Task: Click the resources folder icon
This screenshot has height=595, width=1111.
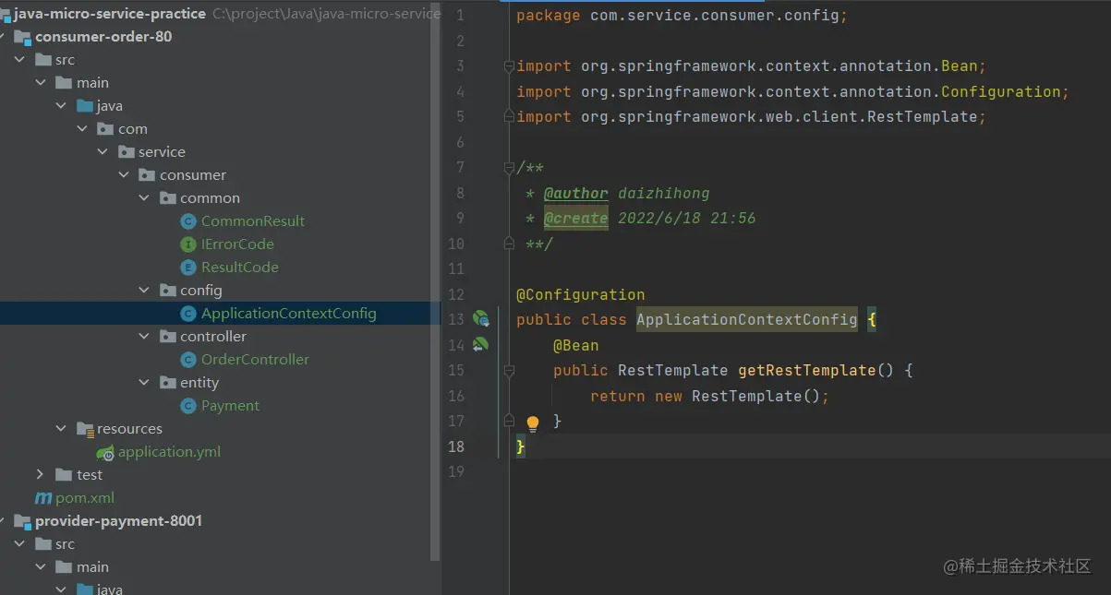Action: click(85, 429)
